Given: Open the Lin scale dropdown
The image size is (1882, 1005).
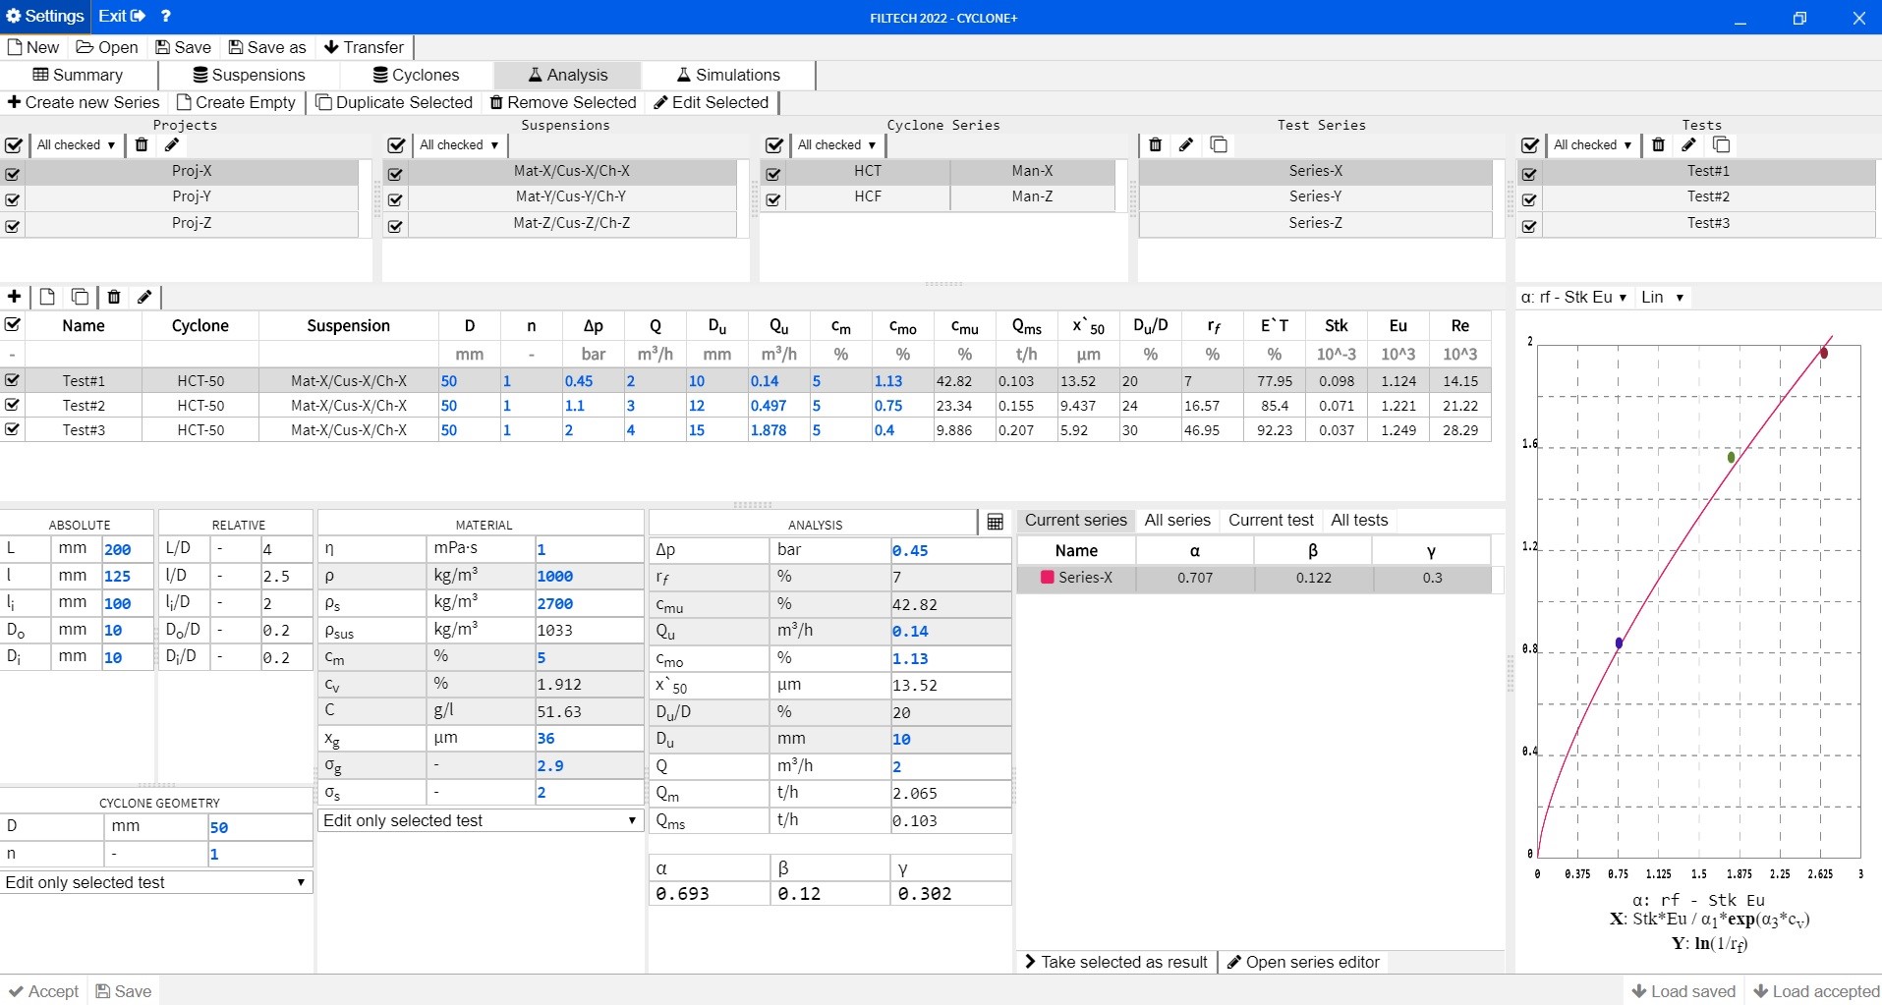Looking at the screenshot, I should 1662,297.
